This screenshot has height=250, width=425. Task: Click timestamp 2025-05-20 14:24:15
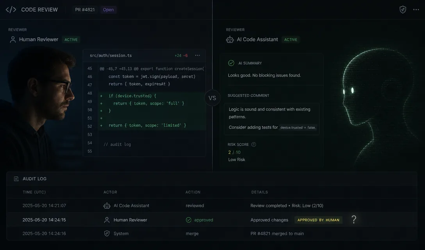pos(44,220)
